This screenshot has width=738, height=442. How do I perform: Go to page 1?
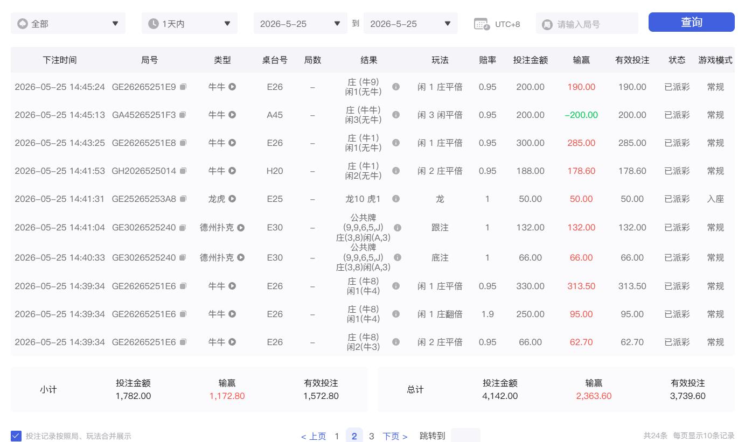[337, 436]
